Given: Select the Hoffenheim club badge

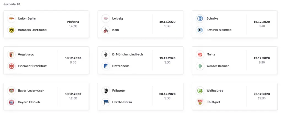Looking at the screenshot, I should 106,66.
